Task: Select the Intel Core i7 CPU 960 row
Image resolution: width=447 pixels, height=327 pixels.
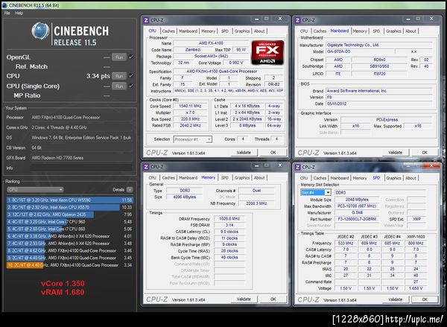Action: tap(70, 222)
